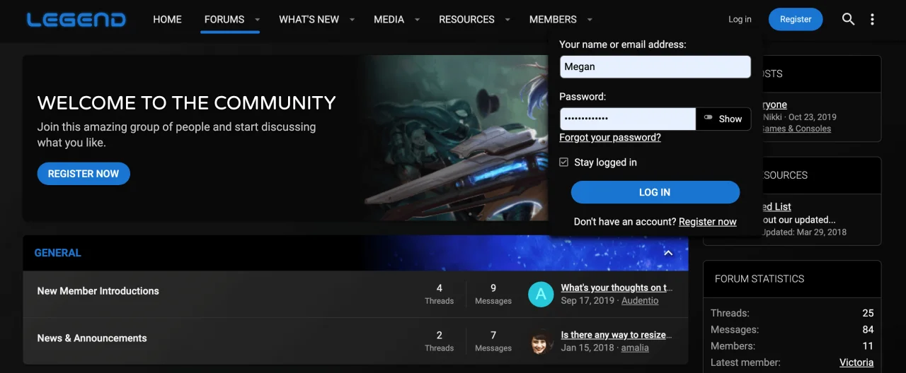Image resolution: width=906 pixels, height=373 pixels.
Task: Open the search magnifier icon
Action: (x=848, y=20)
